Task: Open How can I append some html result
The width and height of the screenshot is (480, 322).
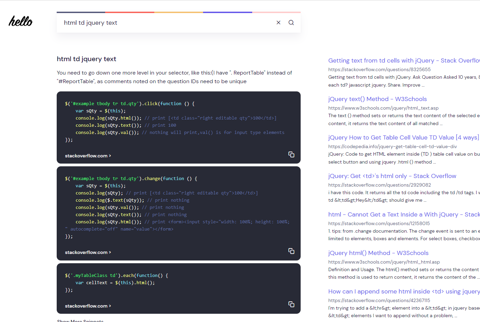Action: click(x=404, y=291)
